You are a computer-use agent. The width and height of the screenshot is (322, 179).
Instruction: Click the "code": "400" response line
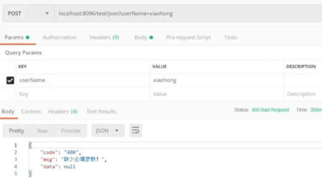coord(61,152)
